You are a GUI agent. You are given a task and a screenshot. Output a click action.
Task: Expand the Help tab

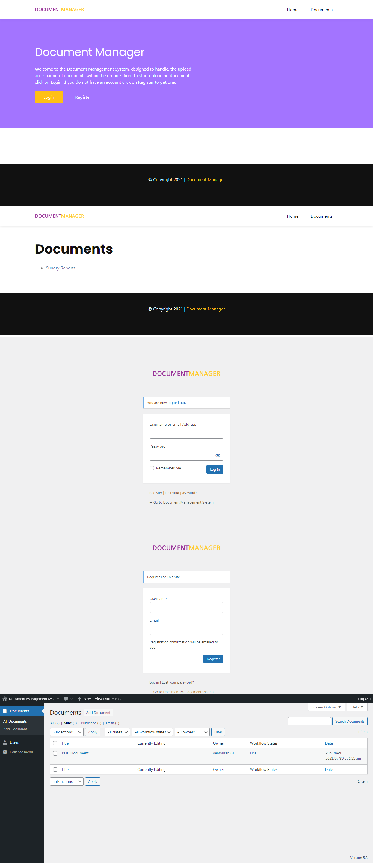tap(357, 707)
